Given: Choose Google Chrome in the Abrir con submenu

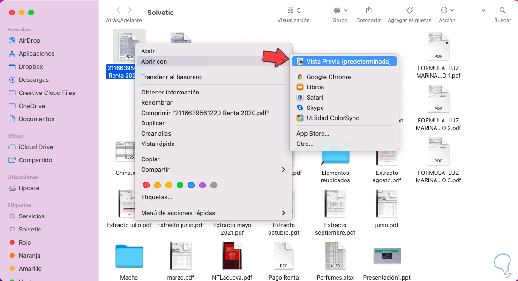Looking at the screenshot, I should pos(344,77).
